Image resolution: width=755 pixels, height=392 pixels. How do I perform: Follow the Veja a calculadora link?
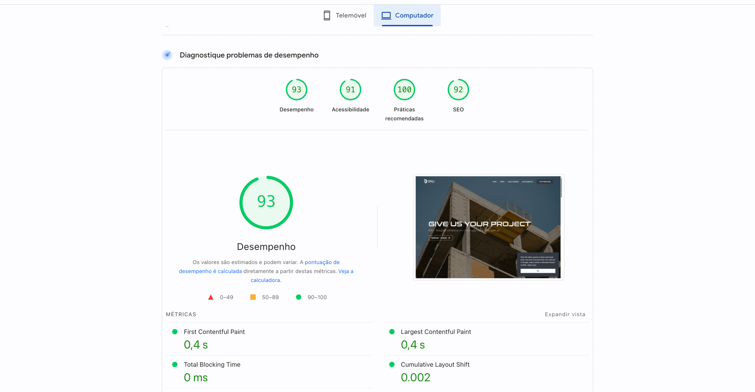click(266, 280)
